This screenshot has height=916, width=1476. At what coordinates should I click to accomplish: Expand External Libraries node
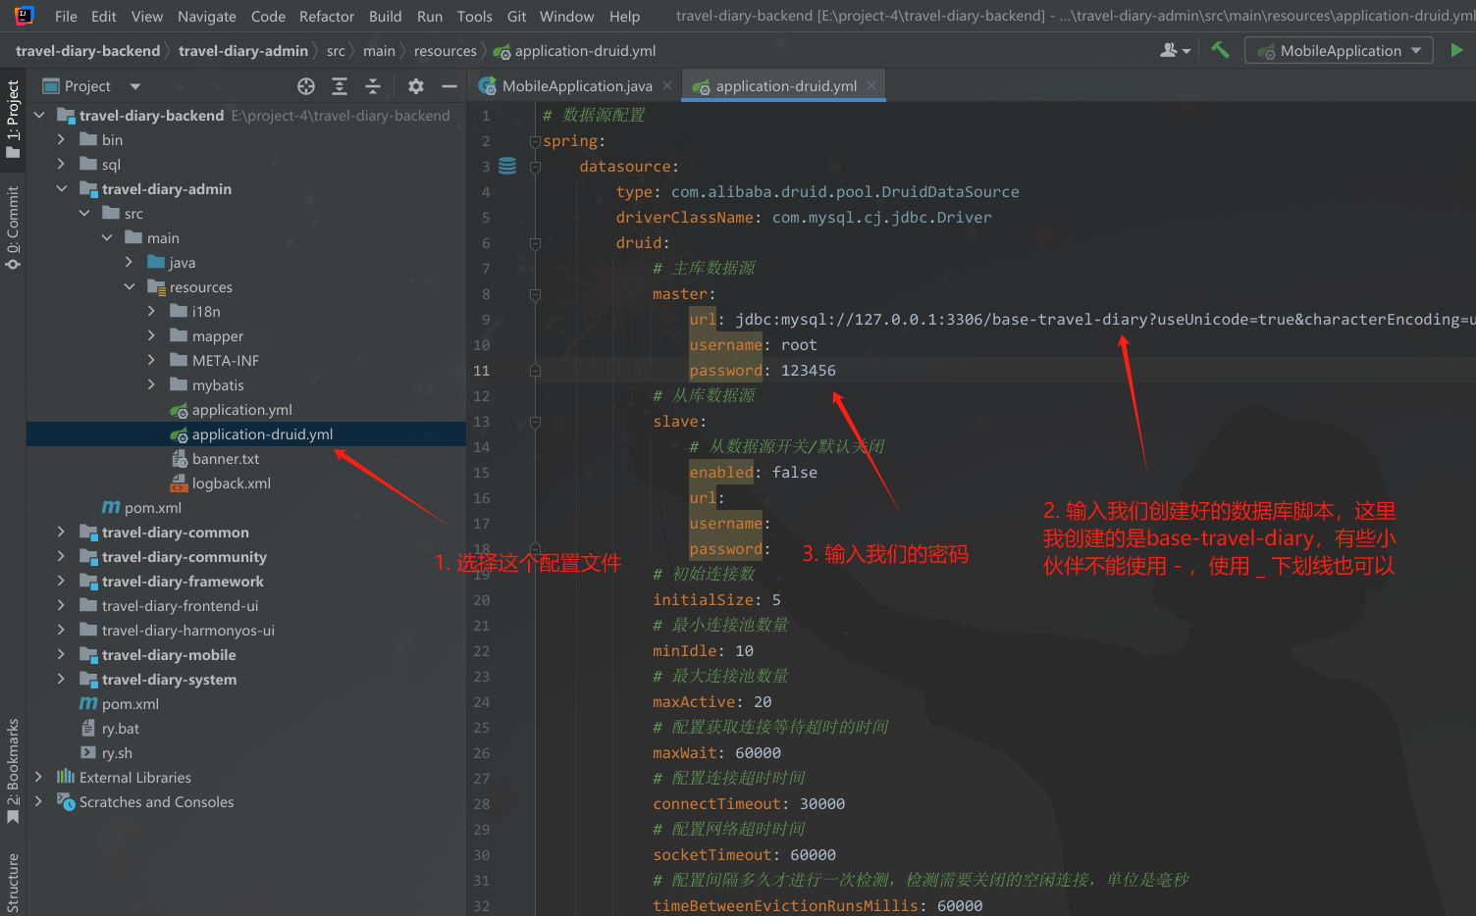[39, 778]
